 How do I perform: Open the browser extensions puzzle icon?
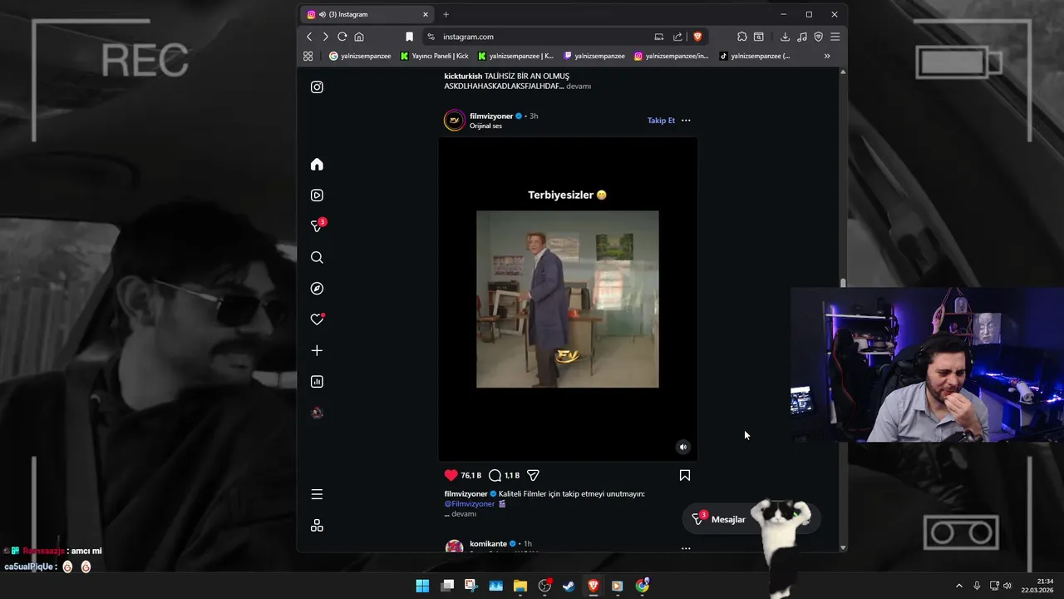click(742, 37)
